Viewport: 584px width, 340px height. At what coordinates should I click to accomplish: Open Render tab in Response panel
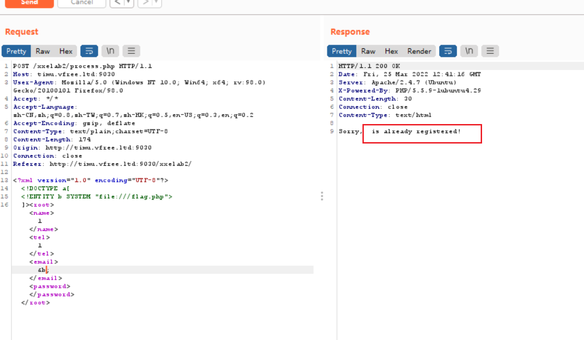coord(419,51)
